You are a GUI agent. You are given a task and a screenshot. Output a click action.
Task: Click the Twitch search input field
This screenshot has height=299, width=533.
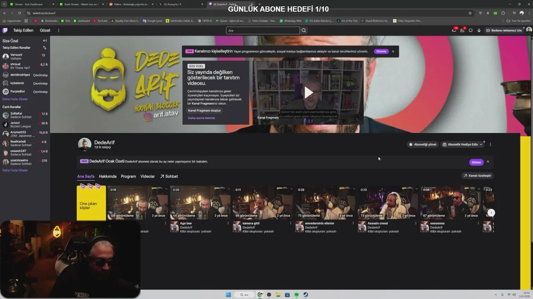[263, 30]
